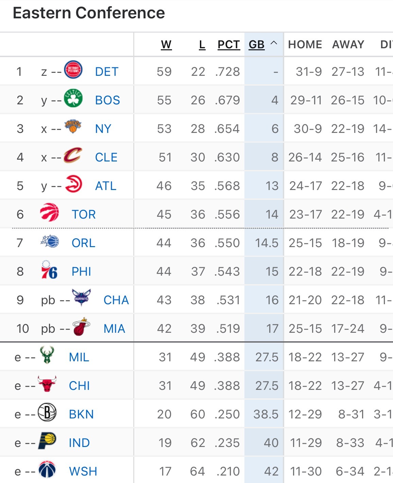Sort standings by W column
This screenshot has width=393, height=483.
(x=166, y=45)
